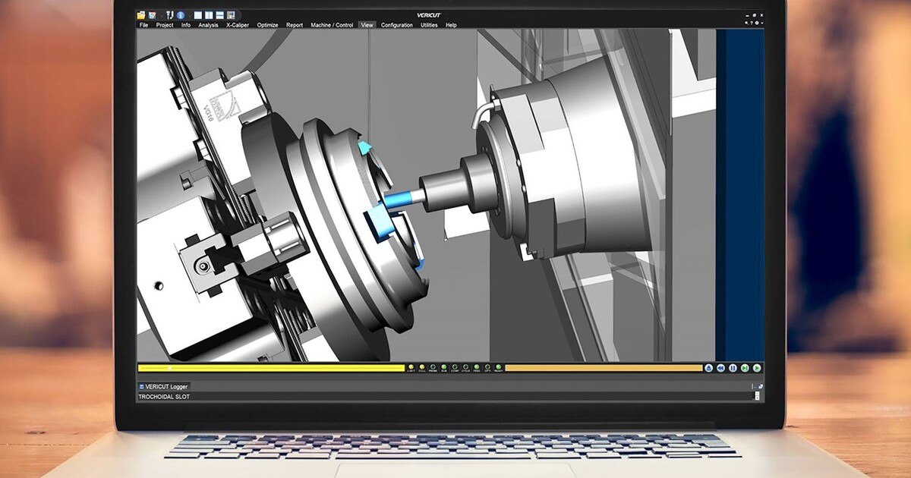Select the dual viewport layout icon
The width and height of the screenshot is (911, 478).
click(x=210, y=15)
